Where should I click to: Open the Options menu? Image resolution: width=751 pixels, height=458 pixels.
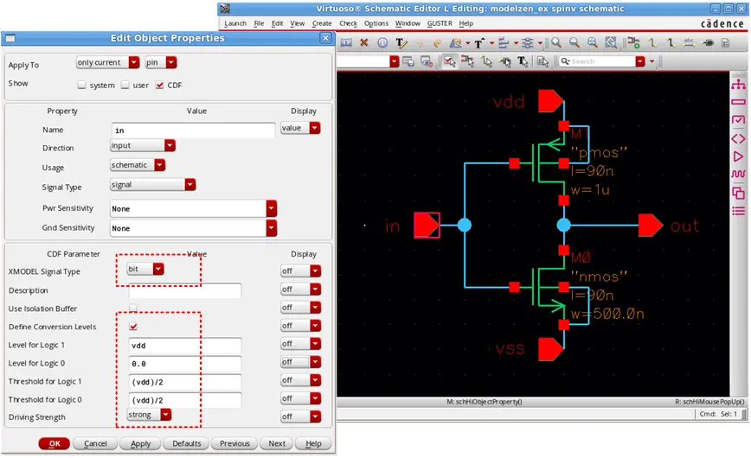[376, 23]
